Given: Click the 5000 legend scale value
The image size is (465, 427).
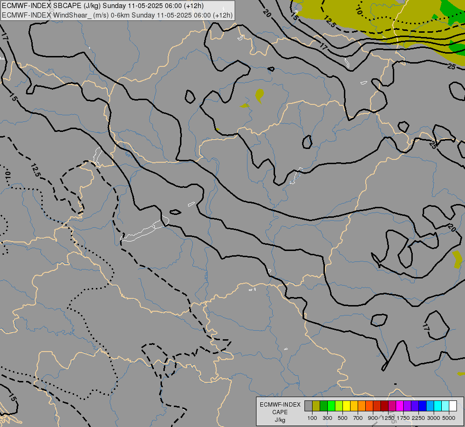Looking at the screenshot, I should coord(449,418).
